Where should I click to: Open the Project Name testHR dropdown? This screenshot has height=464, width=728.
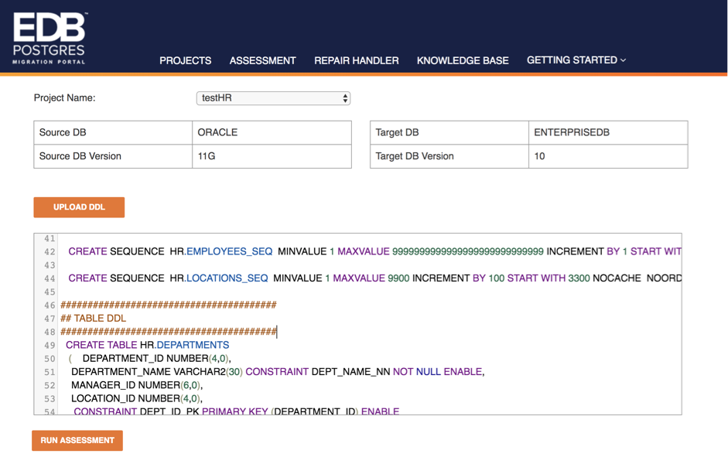click(x=273, y=98)
